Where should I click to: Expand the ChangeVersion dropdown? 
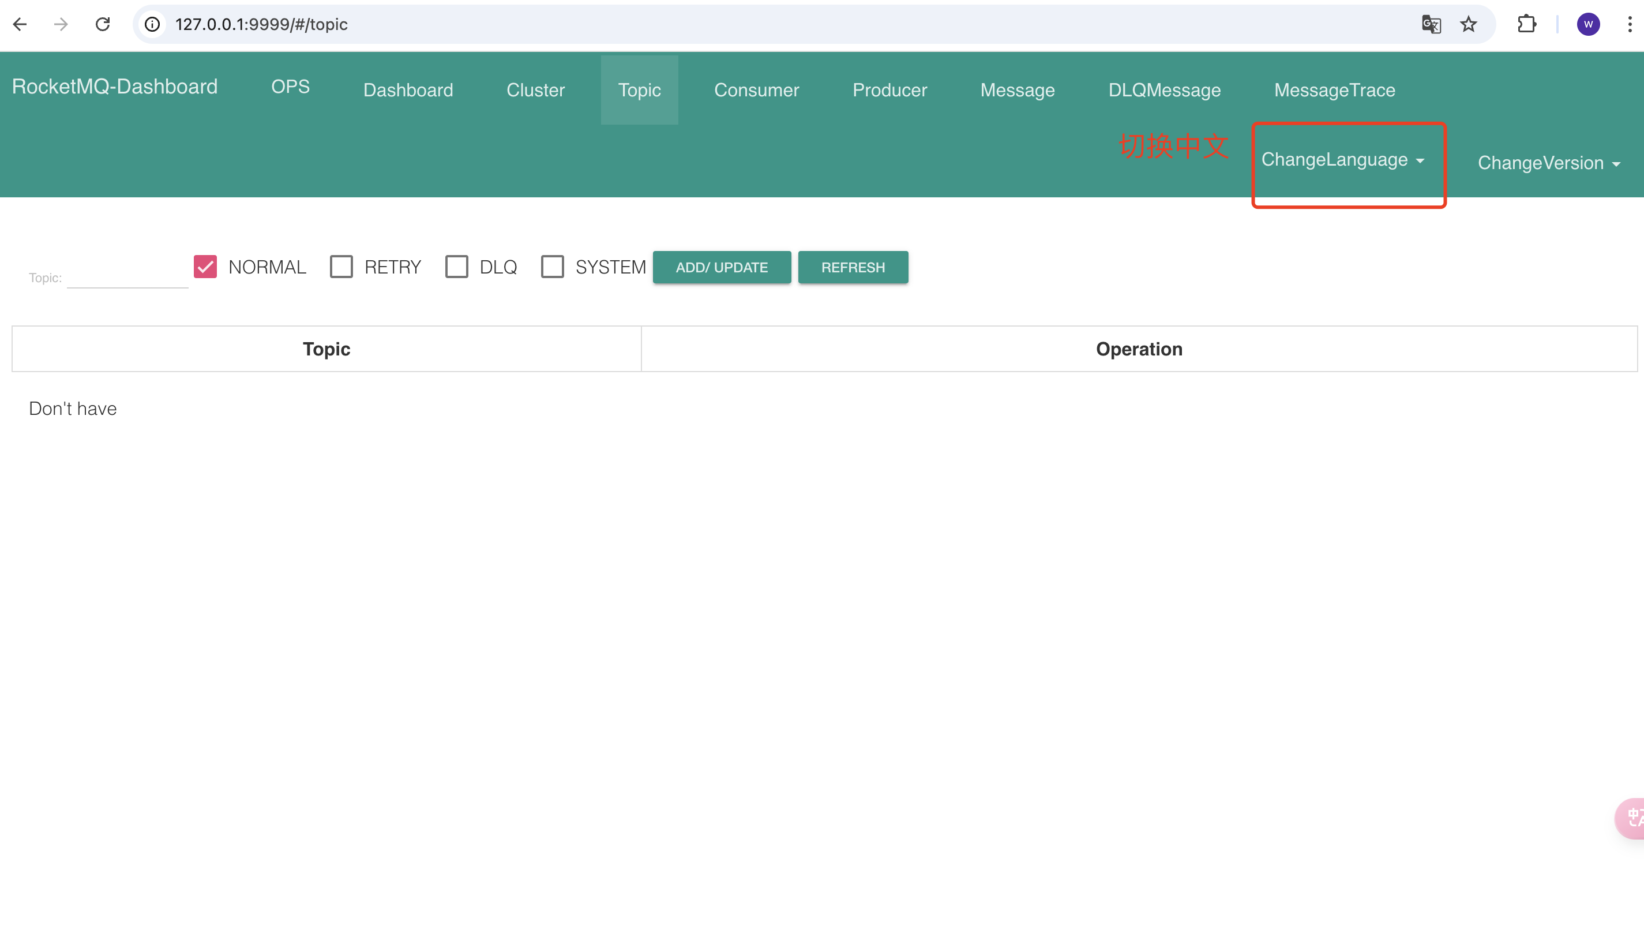click(1549, 163)
